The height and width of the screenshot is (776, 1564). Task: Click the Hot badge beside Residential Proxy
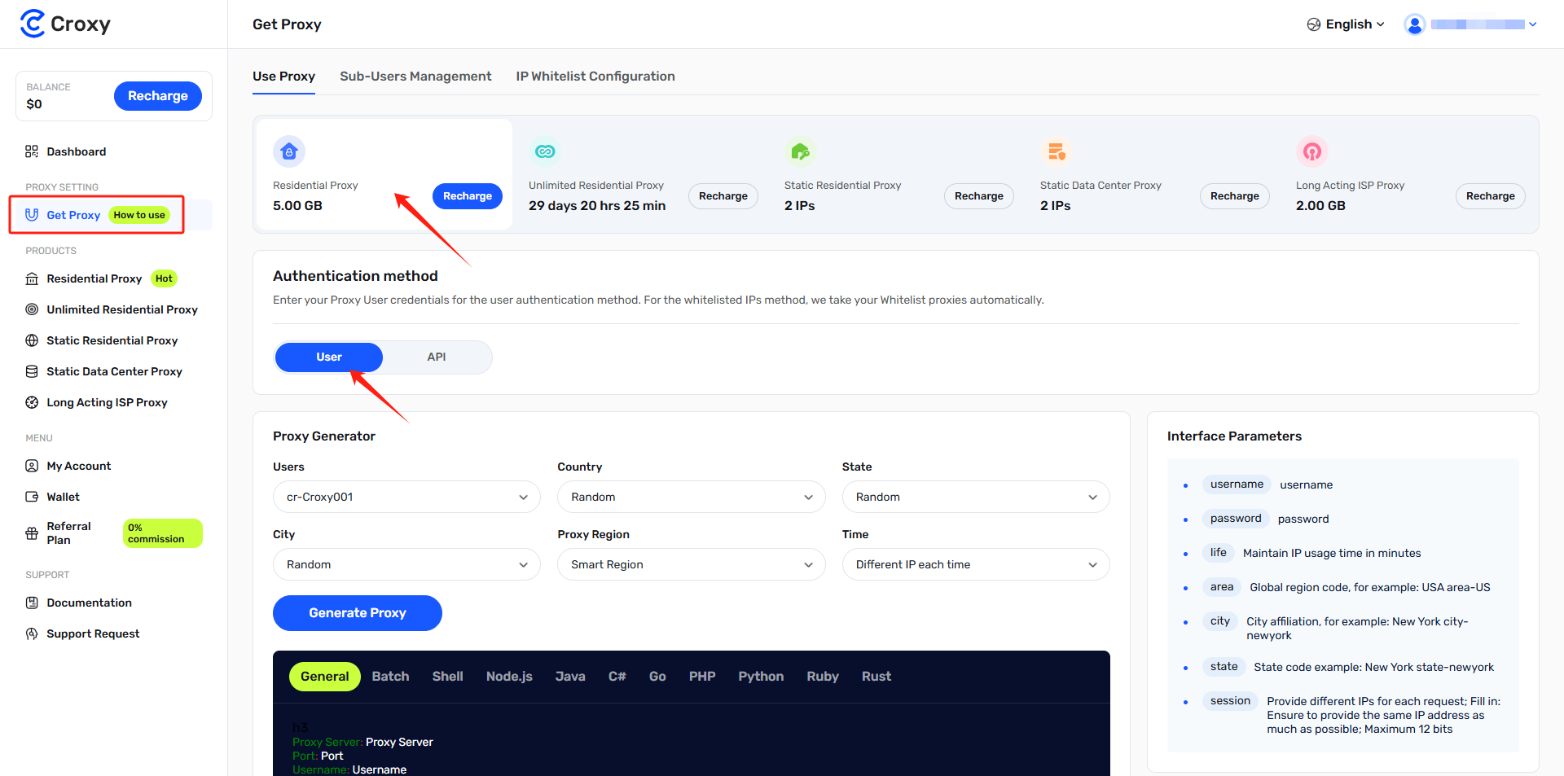pyautogui.click(x=164, y=278)
